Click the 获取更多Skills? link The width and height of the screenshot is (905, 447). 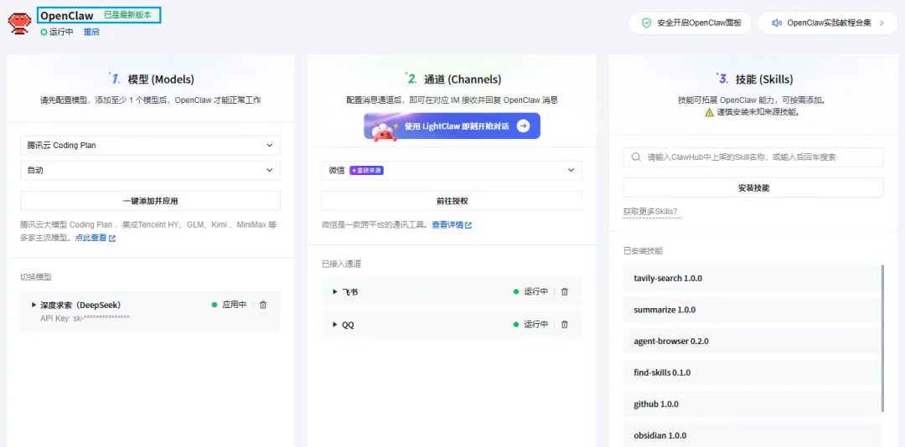tap(650, 212)
